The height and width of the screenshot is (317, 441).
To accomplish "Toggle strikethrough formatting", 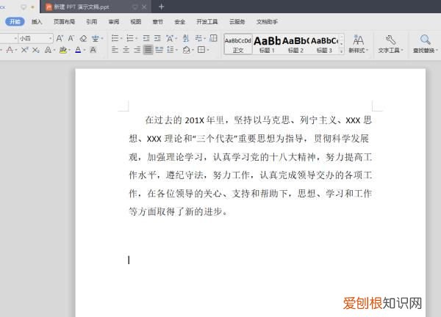I will click(x=10, y=50).
